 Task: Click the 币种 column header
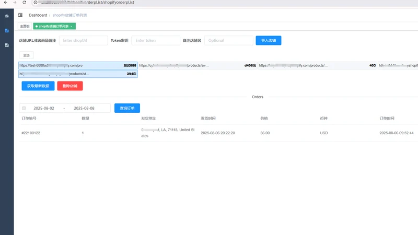[x=323, y=119]
